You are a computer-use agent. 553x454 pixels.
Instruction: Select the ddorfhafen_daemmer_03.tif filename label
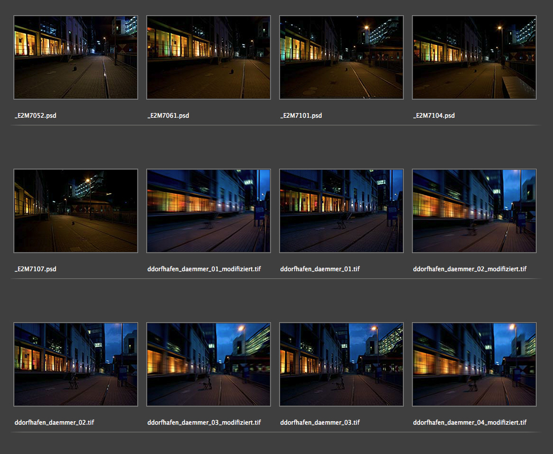click(320, 422)
